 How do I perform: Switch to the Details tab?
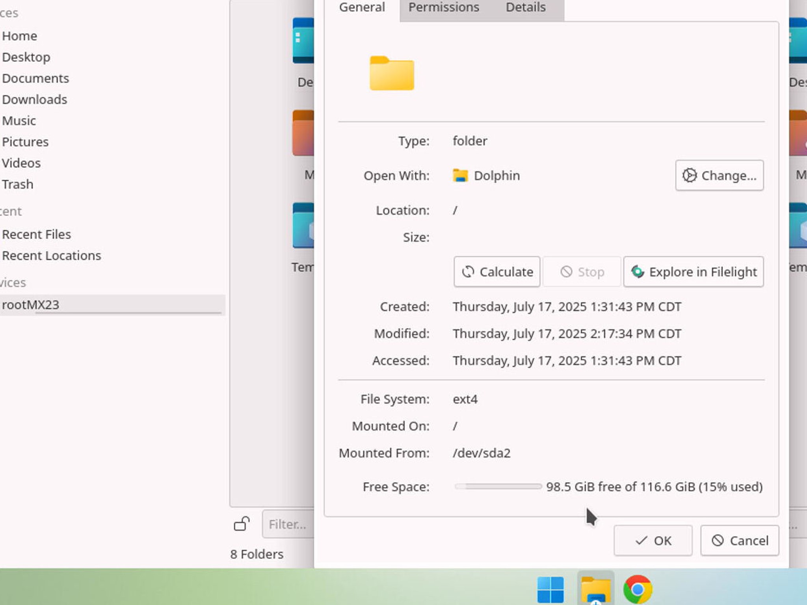tap(526, 7)
